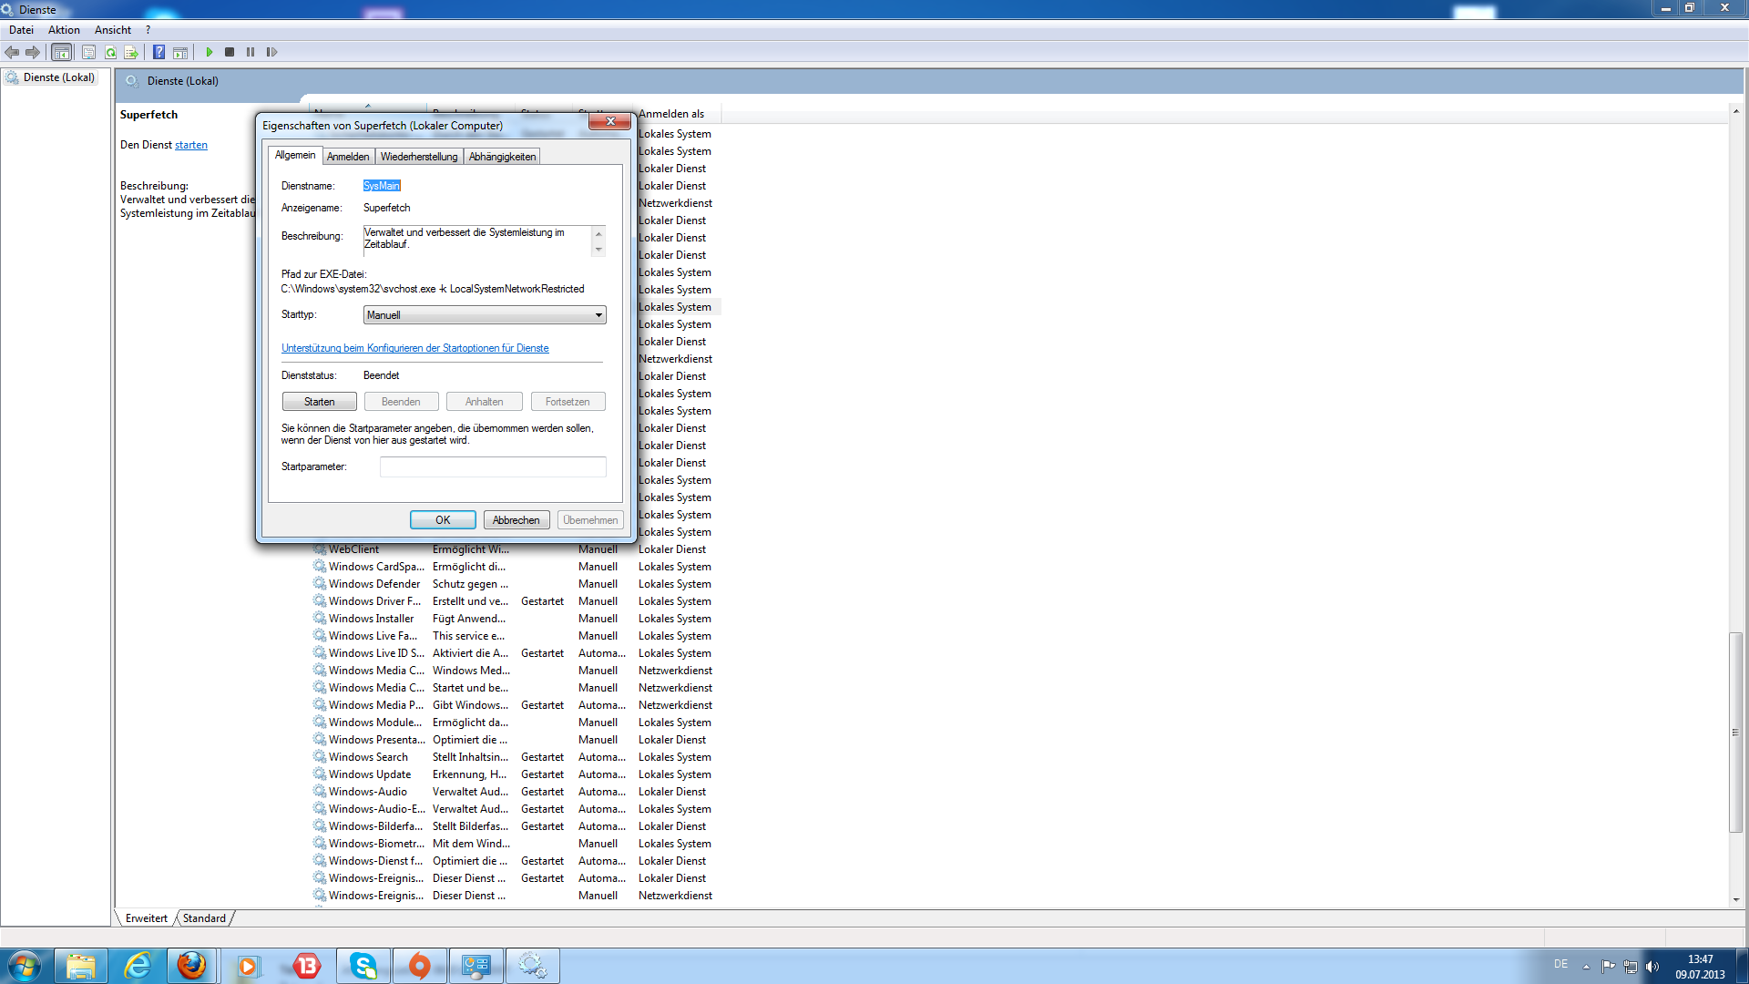This screenshot has width=1749, height=984.
Task: Restart the service via toolbar icon
Action: click(x=271, y=52)
